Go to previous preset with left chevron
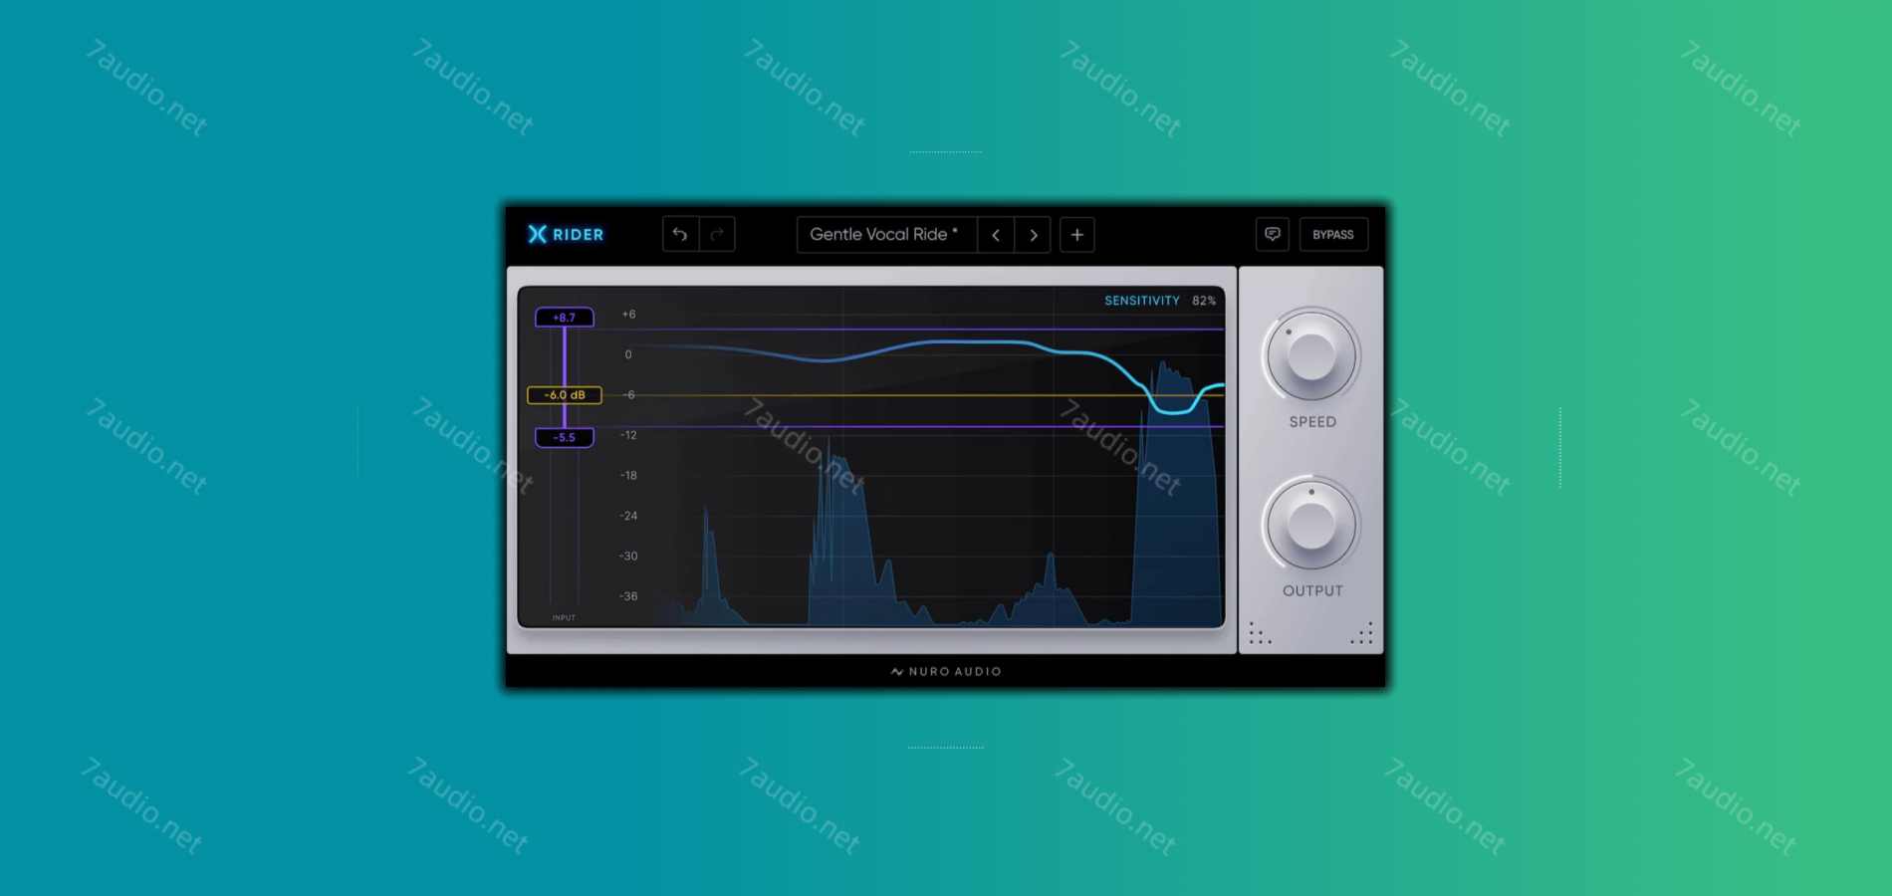The height and width of the screenshot is (896, 1892). point(996,235)
